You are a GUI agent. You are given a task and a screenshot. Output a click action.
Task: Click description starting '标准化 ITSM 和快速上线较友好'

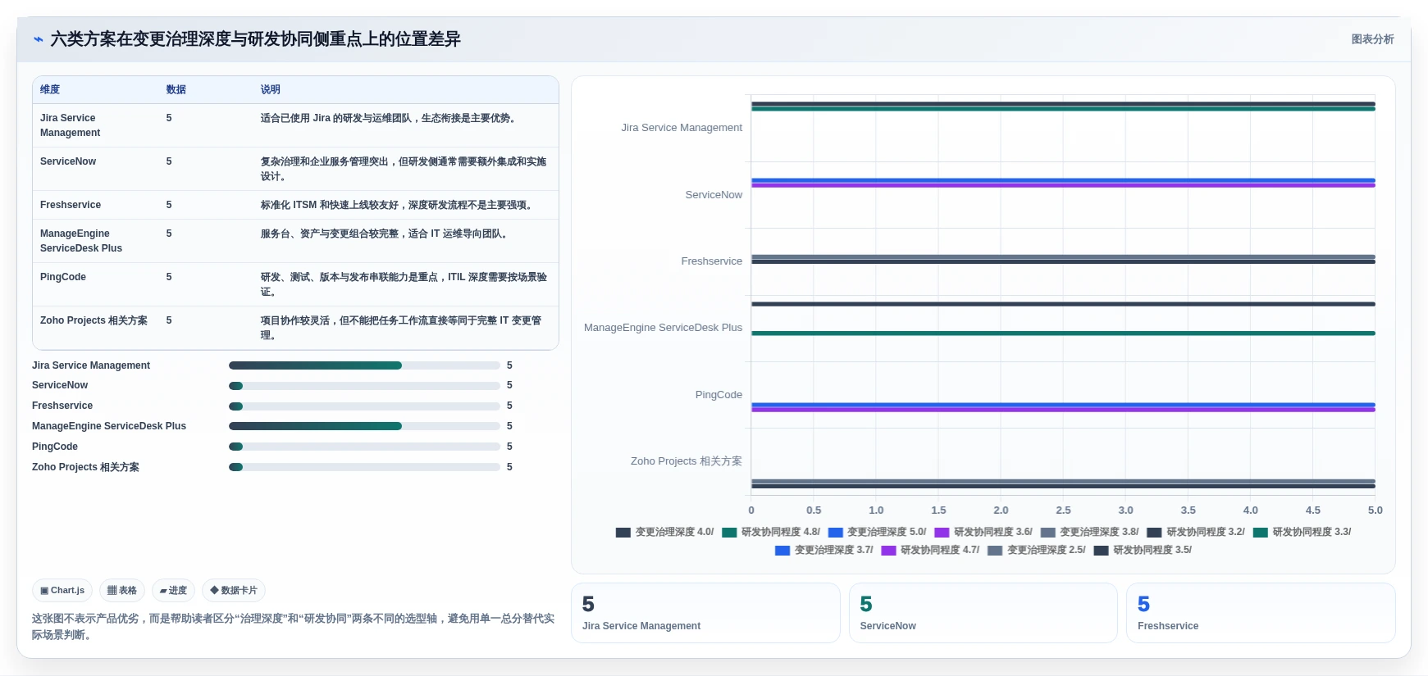click(x=398, y=205)
